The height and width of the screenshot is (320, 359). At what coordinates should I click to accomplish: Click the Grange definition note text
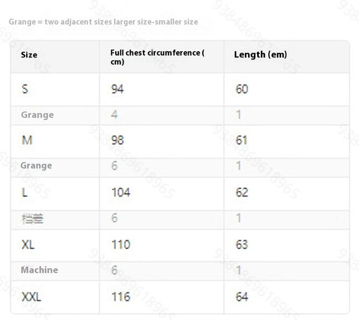coord(104,22)
